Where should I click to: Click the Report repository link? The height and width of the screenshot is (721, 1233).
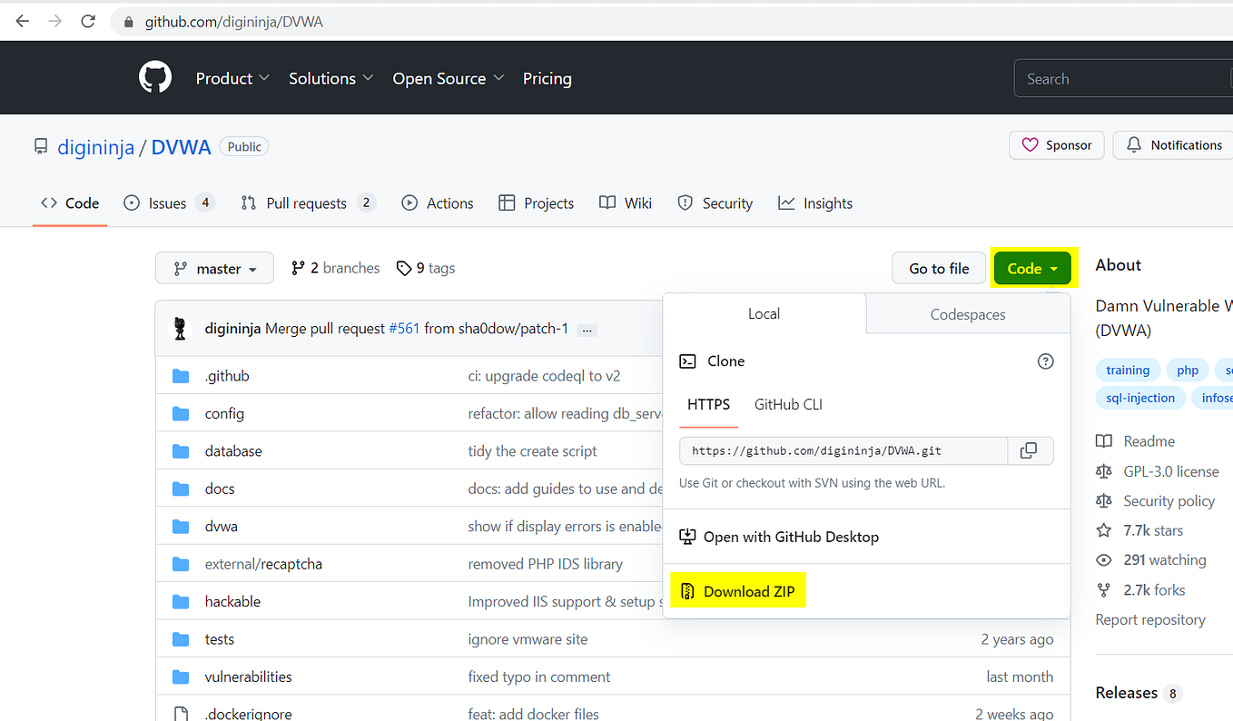[x=1150, y=620]
